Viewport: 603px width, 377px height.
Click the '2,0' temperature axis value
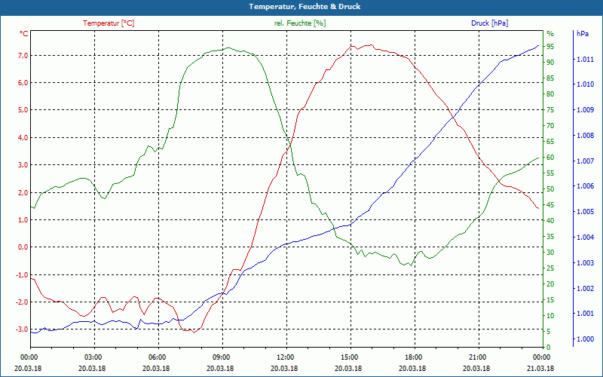[x=23, y=193]
